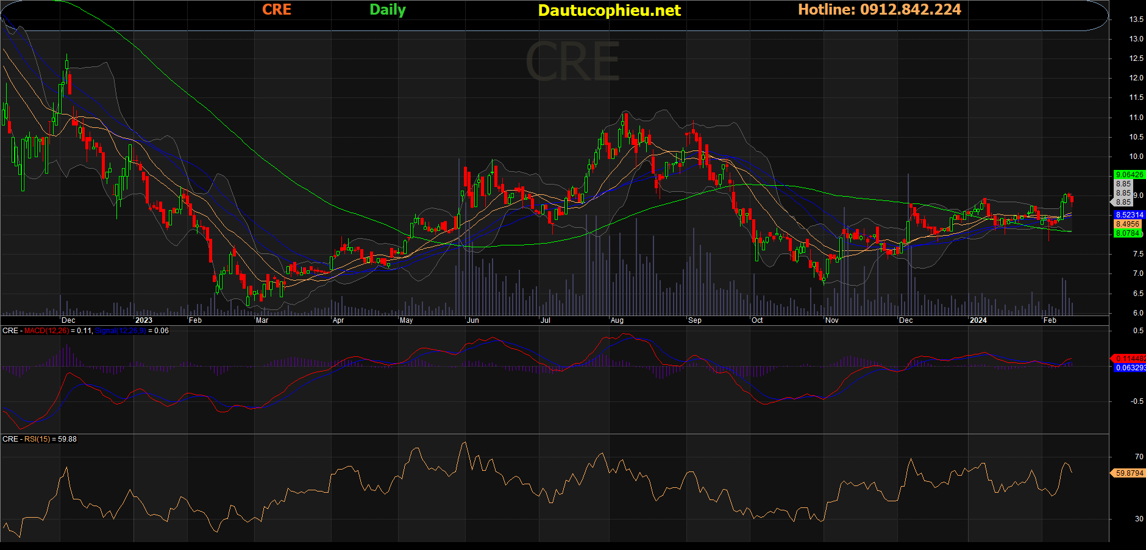Click the green Daily timeframe label
Screen dimensions: 1146x550
coord(387,10)
